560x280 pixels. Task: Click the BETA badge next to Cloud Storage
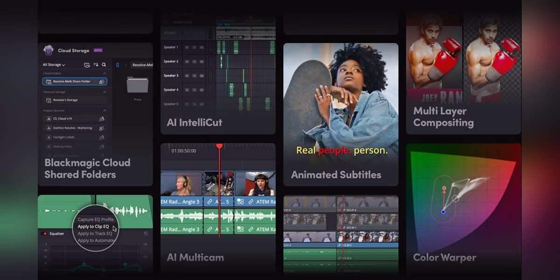click(x=98, y=50)
